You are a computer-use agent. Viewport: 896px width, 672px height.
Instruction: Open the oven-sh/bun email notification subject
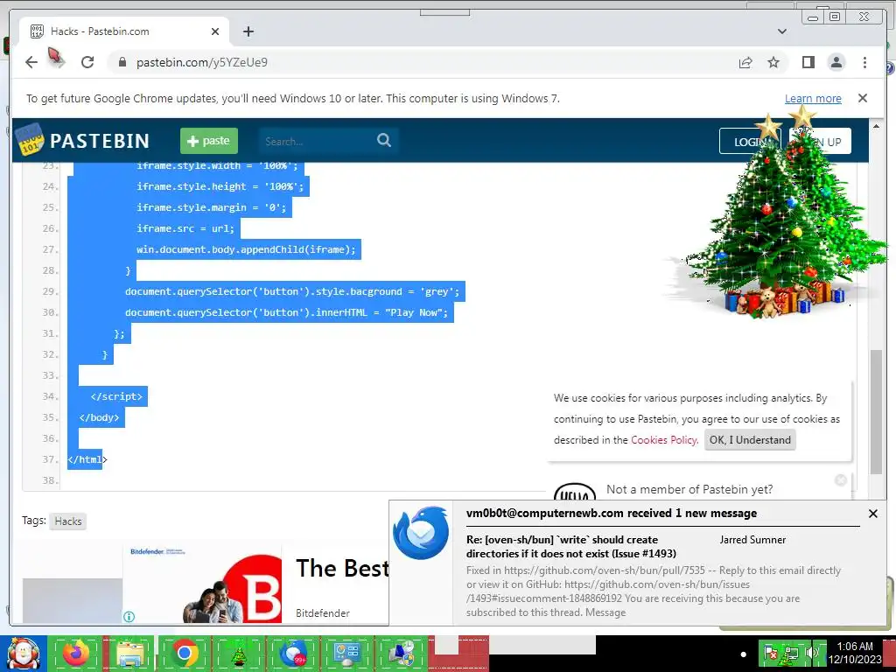(x=570, y=546)
